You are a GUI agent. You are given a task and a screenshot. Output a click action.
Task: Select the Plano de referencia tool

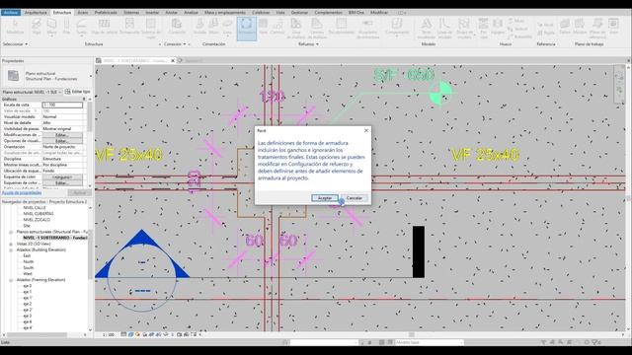pyautogui.click(x=596, y=29)
